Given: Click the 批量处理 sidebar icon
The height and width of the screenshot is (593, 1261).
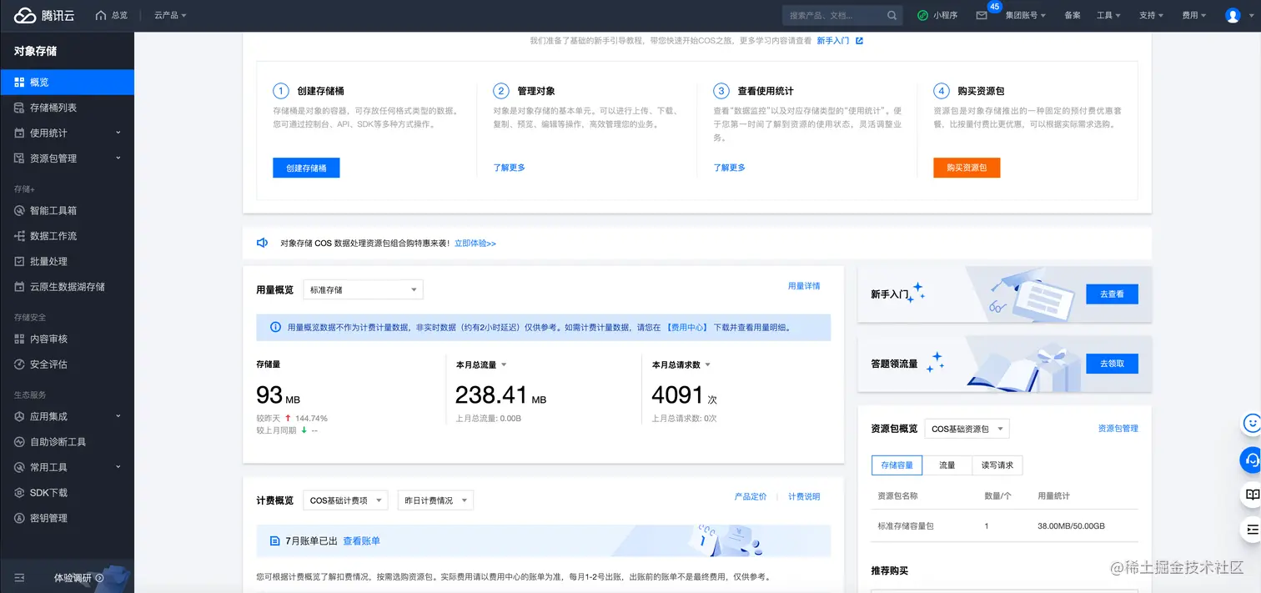Looking at the screenshot, I should click(20, 261).
